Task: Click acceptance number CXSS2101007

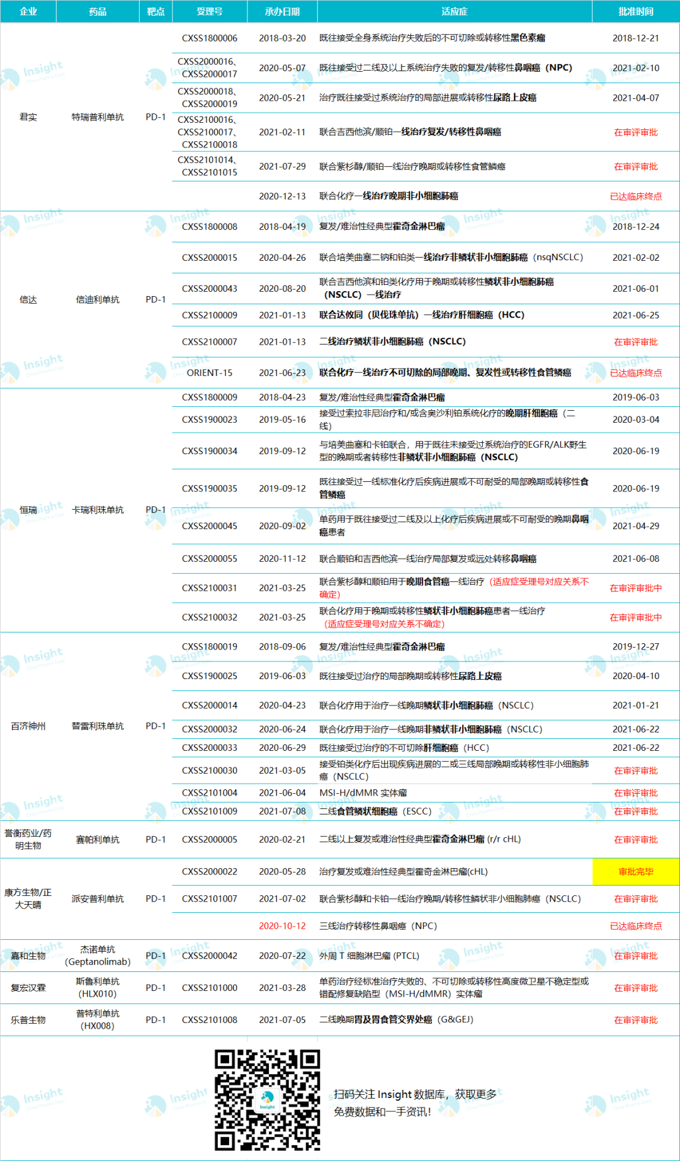Action: tap(210, 899)
